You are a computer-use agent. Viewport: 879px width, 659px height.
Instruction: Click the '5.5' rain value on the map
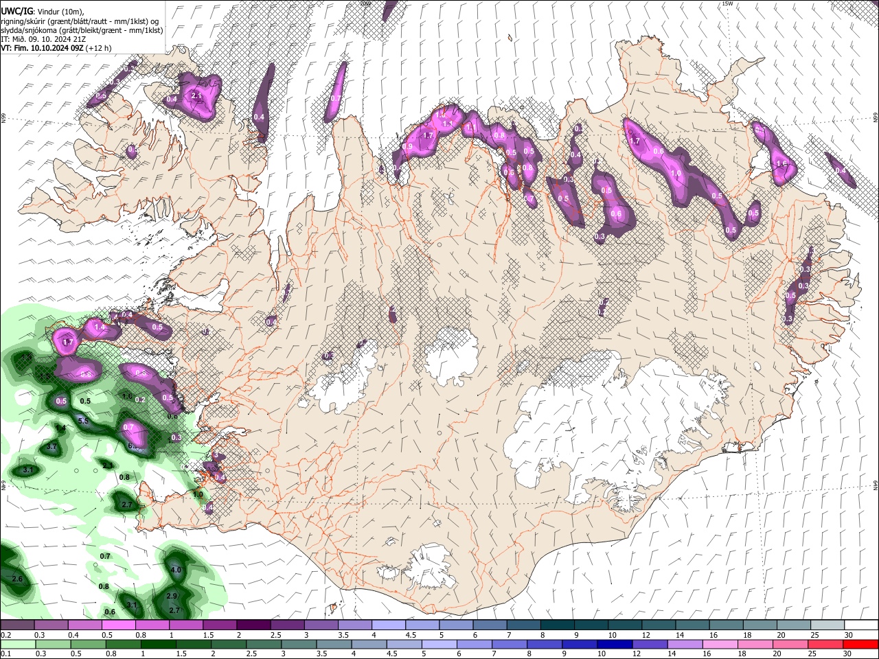coord(84,421)
